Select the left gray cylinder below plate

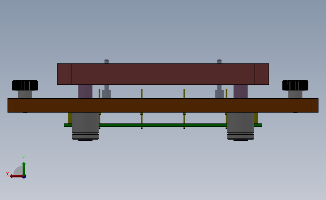pos(85,126)
